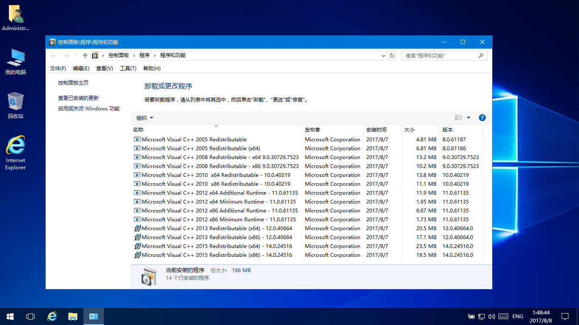Click the ENG input language indicator

518,316
